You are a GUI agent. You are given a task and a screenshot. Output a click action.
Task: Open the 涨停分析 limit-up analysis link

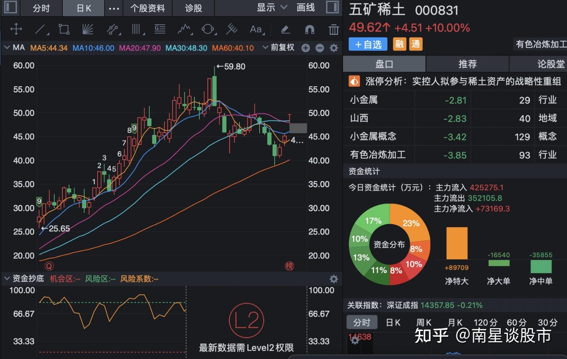463,81
